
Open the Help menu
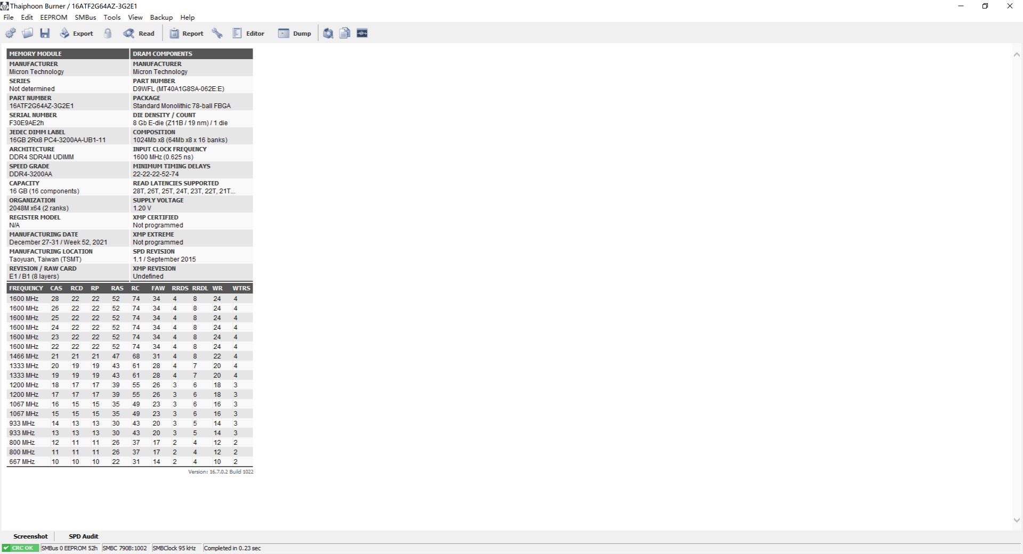click(x=188, y=17)
